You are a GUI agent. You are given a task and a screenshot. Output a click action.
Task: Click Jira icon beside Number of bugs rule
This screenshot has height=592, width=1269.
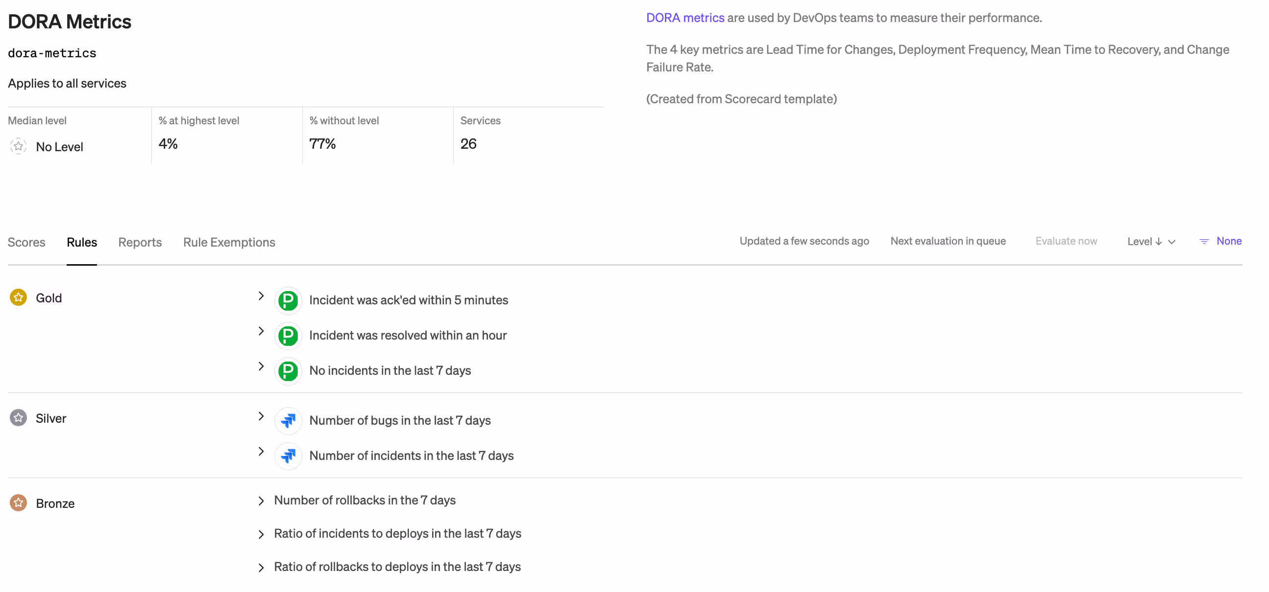[x=288, y=421]
